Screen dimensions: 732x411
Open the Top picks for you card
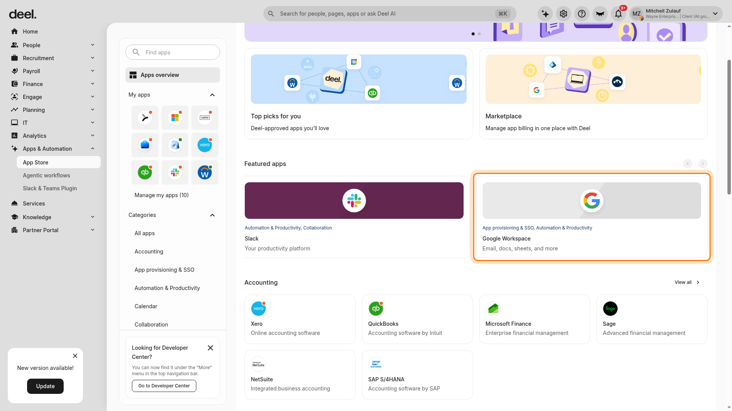point(359,94)
